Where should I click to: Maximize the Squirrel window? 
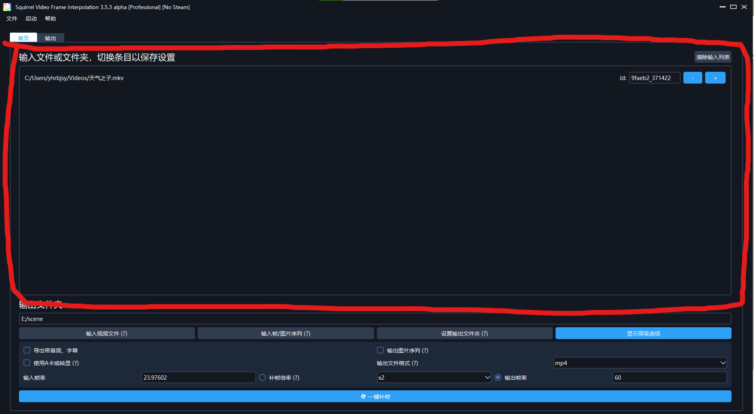point(733,7)
